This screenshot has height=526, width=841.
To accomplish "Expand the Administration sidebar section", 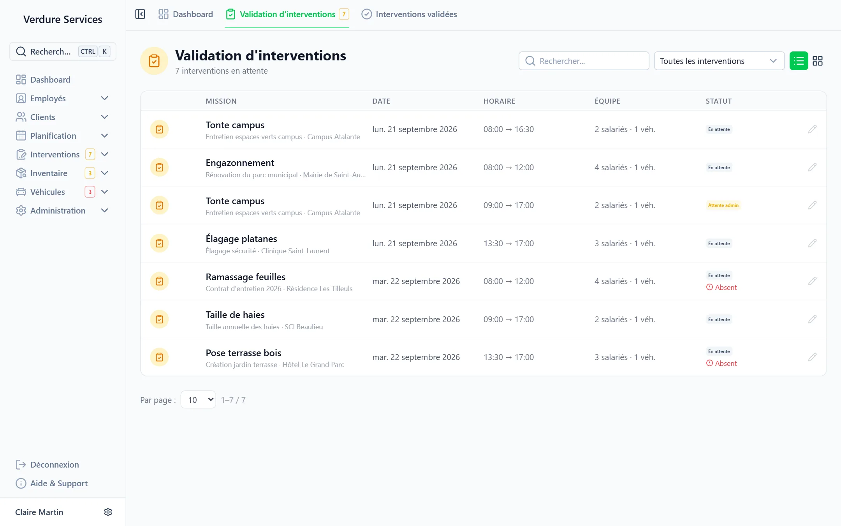I will click(104, 210).
